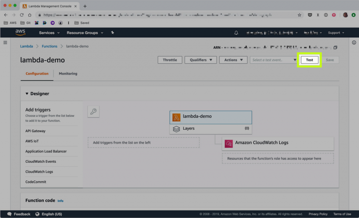Open the region selector dropdown
Image resolution: width=359 pixels, height=218 pixels.
[312, 32]
